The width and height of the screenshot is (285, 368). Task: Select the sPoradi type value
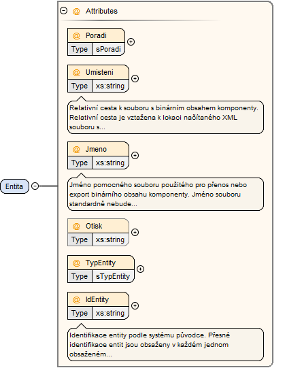[x=108, y=49]
